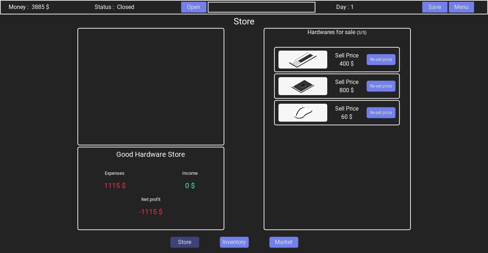488x253 pixels.
Task: Click the Status: Closed indicator
Action: coord(114,7)
